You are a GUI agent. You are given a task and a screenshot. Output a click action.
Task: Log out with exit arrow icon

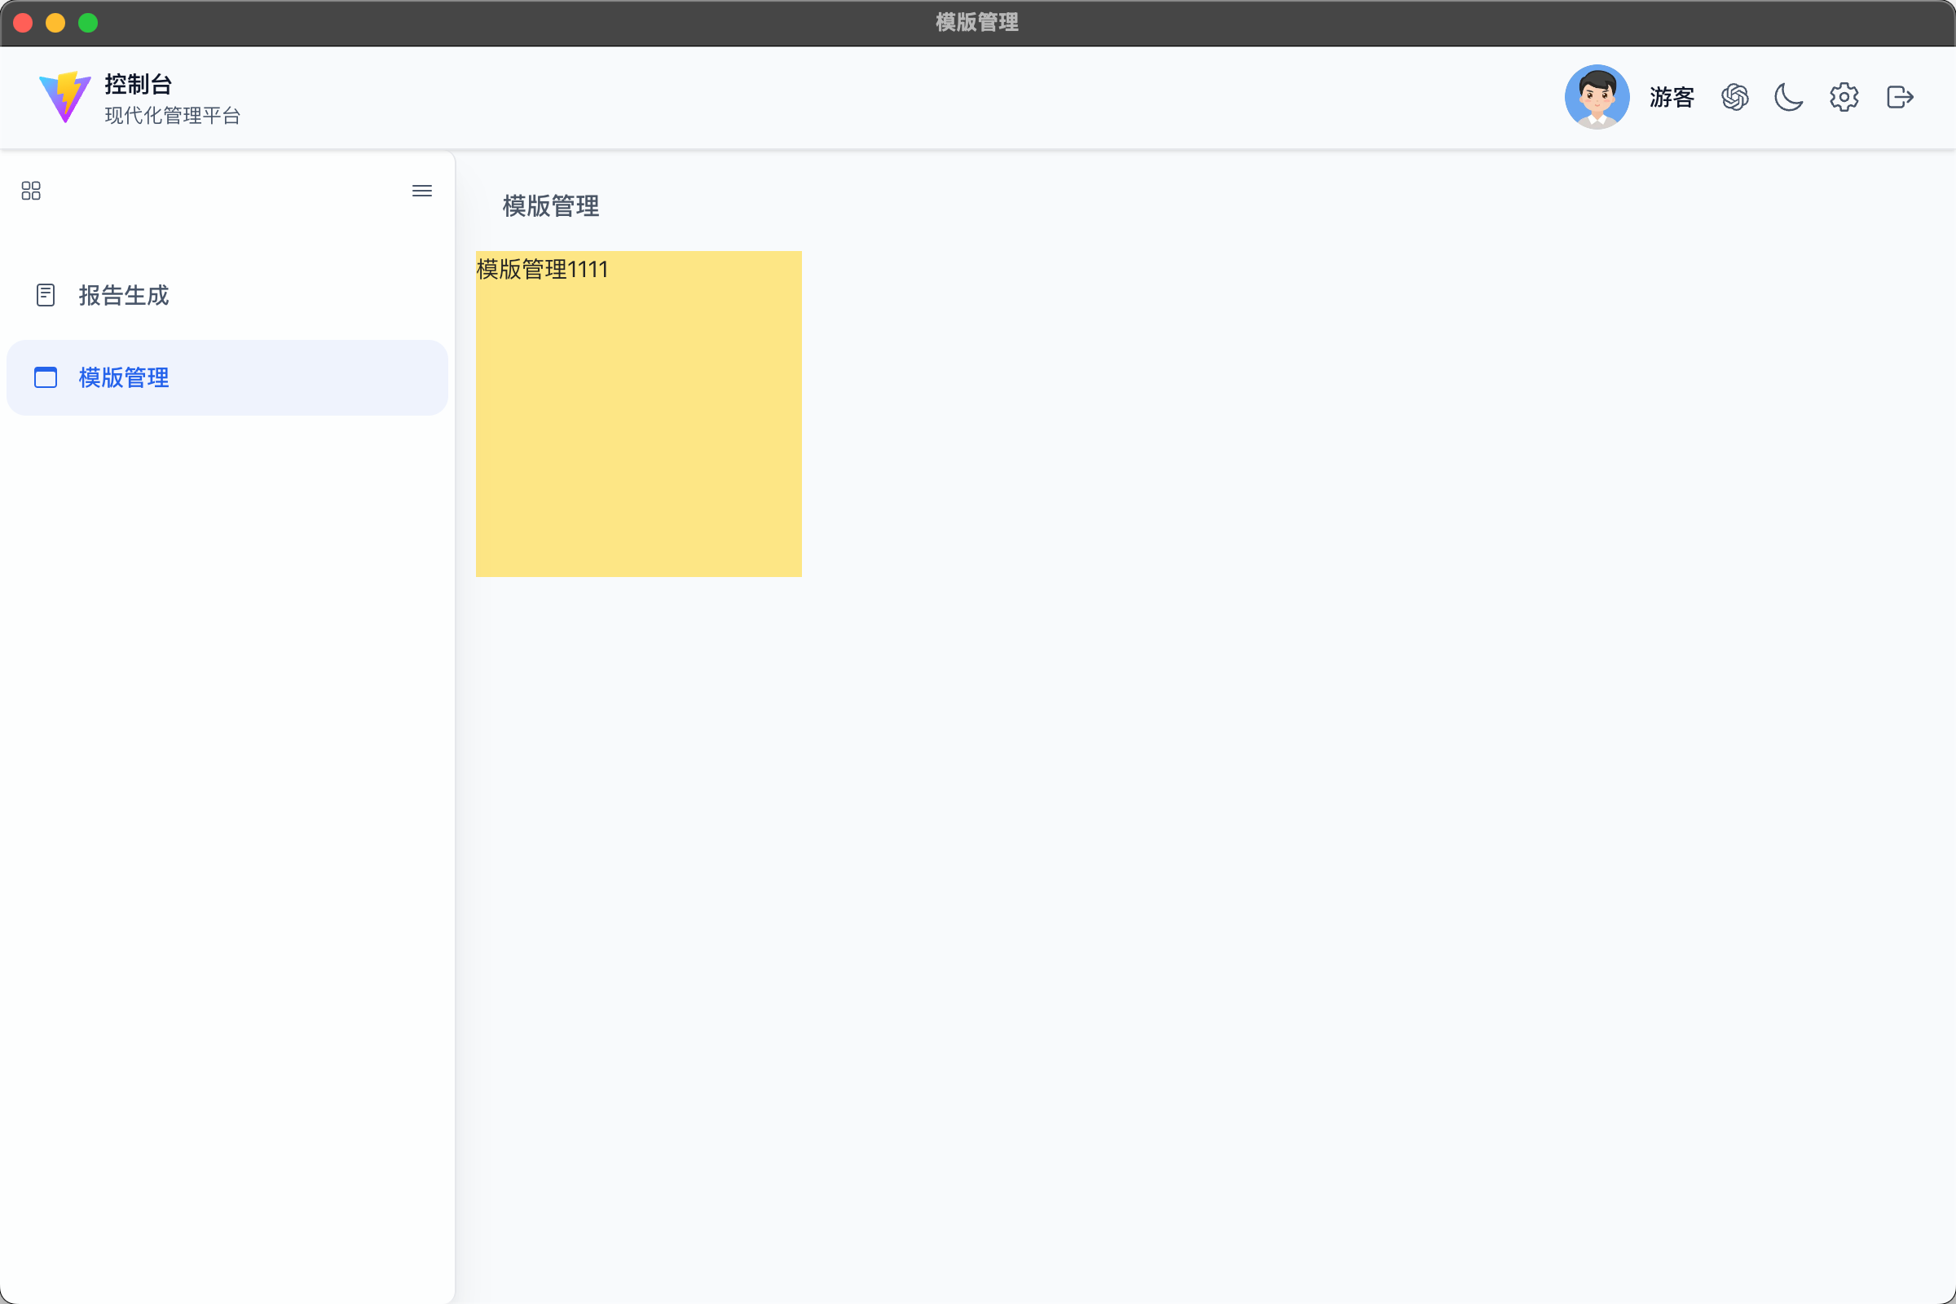[1900, 97]
